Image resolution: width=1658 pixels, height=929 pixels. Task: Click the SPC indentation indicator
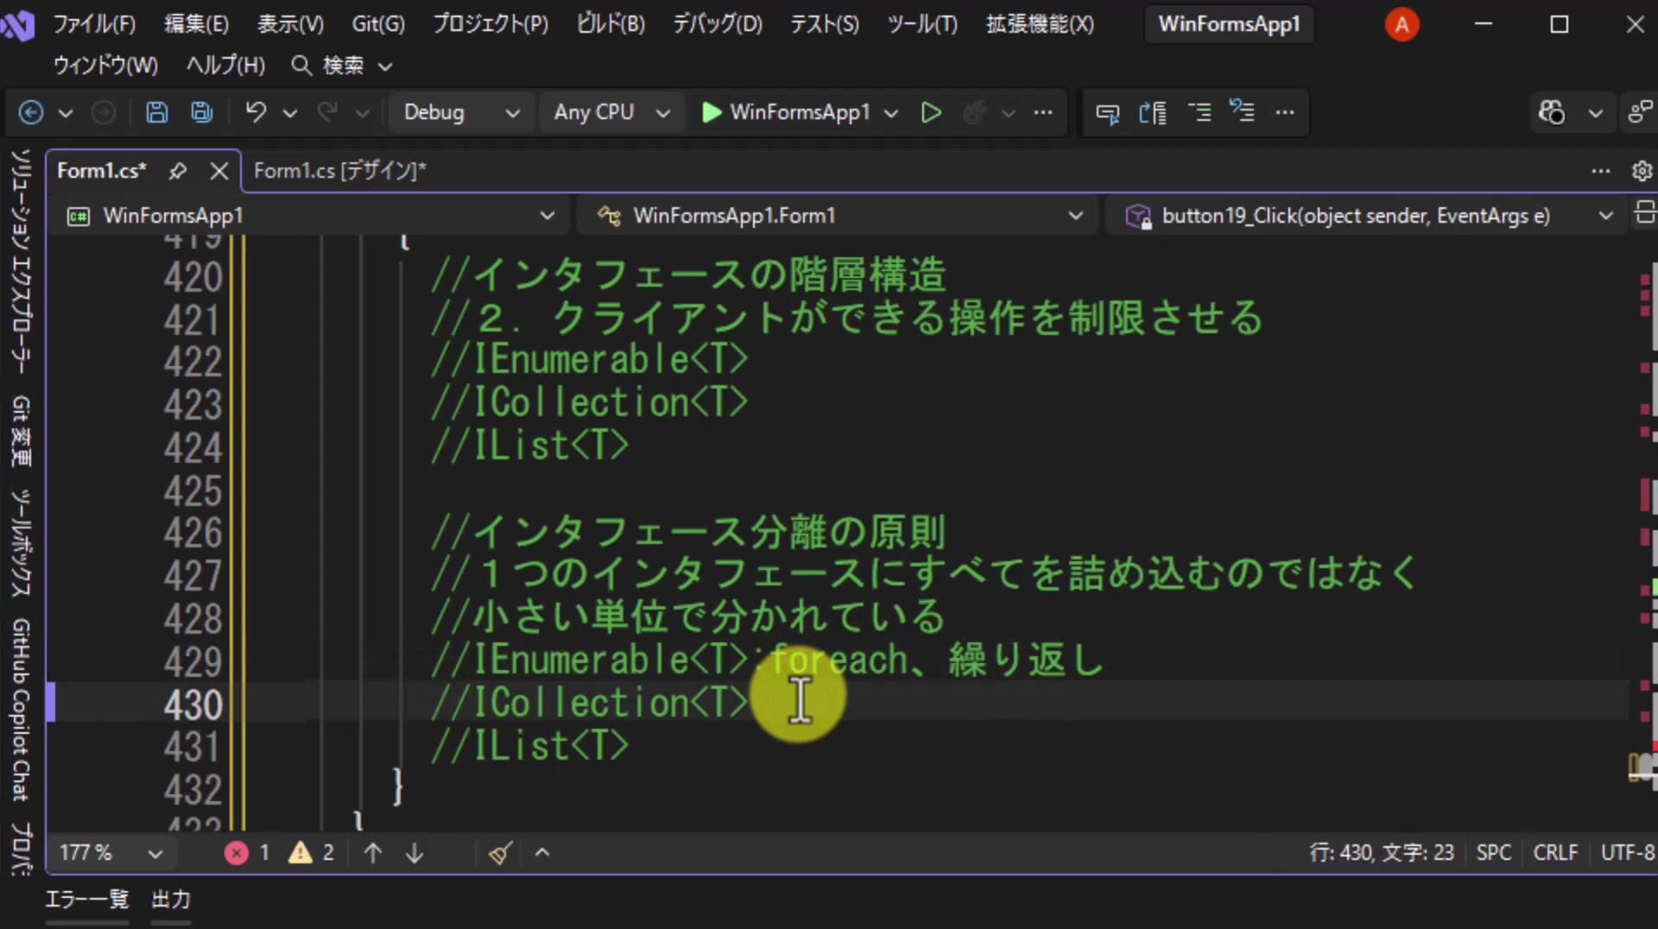(1493, 853)
